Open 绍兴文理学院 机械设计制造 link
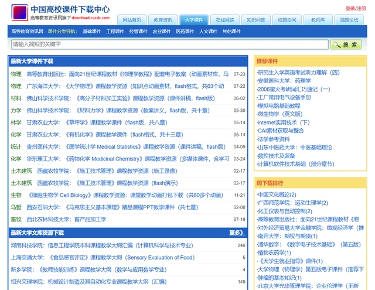This screenshot has height=290, width=375. click(x=88, y=282)
